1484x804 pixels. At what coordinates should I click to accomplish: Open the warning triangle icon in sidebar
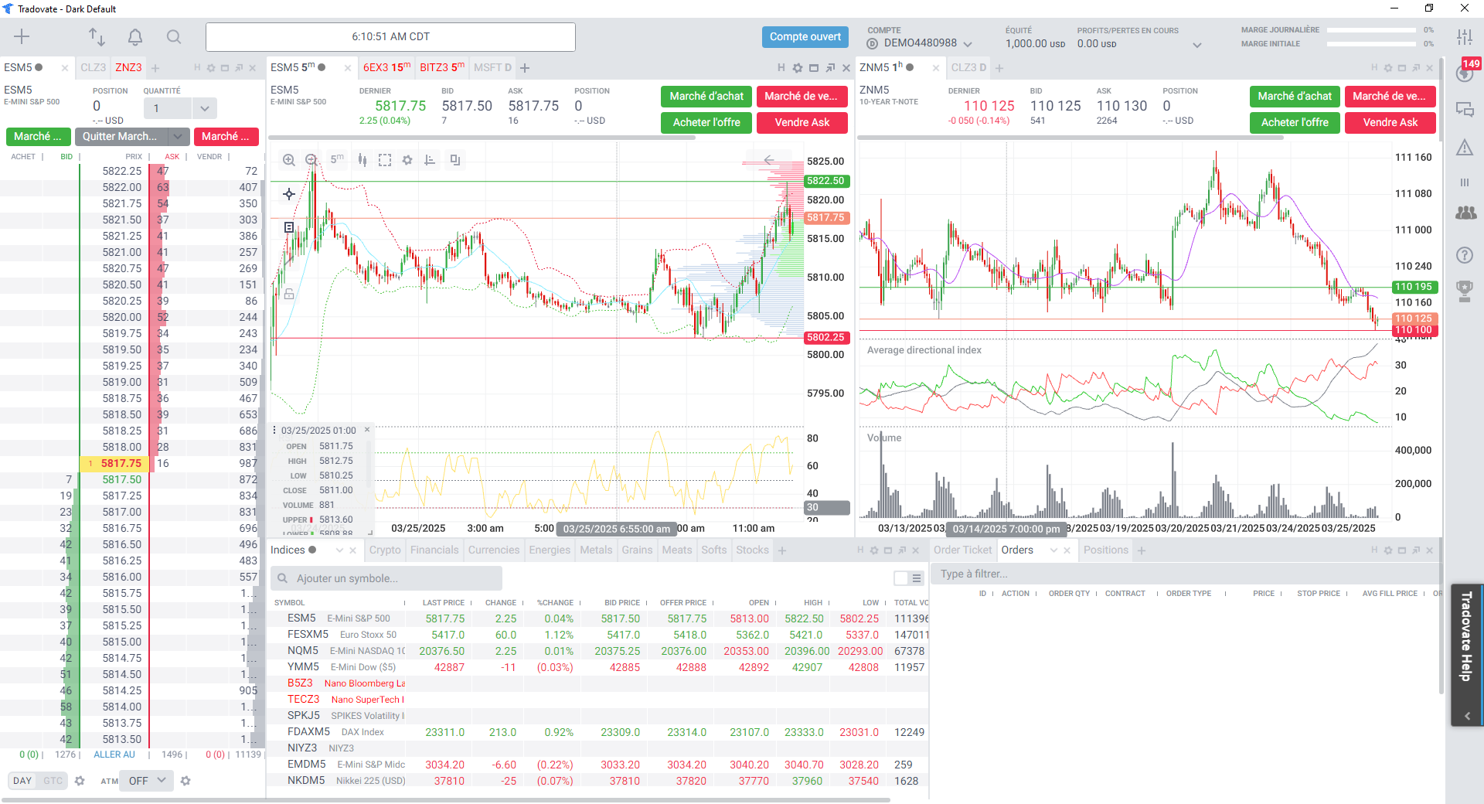[1465, 147]
